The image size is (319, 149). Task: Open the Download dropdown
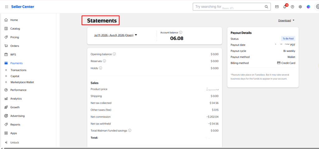pyautogui.click(x=286, y=20)
